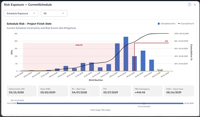The width and height of the screenshot is (200, 117).
Task: Click the Mean (P38) 03/20/2029 card
Action: (x=53, y=91)
